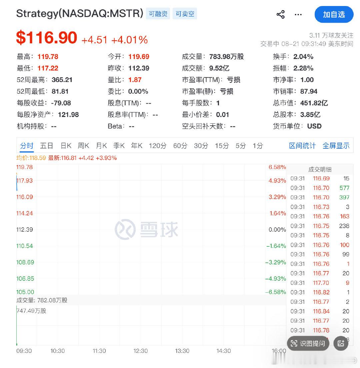The width and height of the screenshot is (360, 368).
Task: Switch to the 30分 tab
Action: (201, 146)
